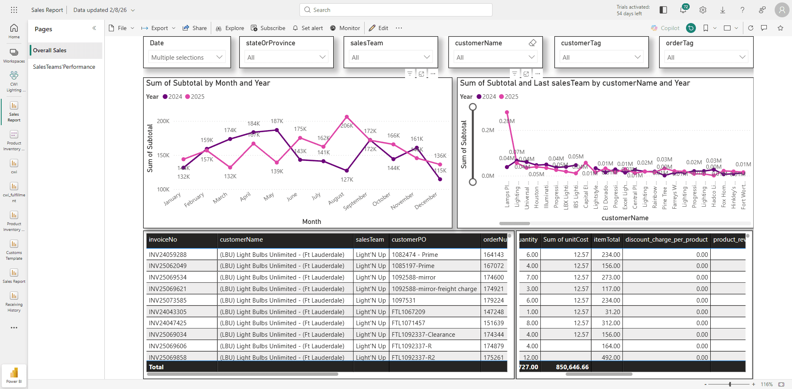Open the Export dropdown menu

click(158, 28)
